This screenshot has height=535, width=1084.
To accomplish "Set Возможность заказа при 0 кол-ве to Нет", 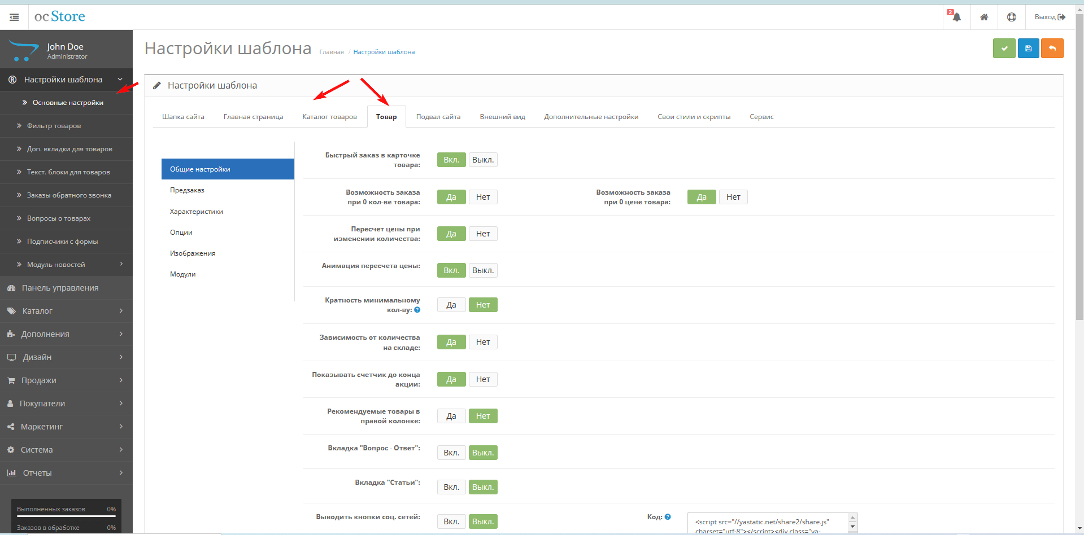I will click(x=483, y=197).
